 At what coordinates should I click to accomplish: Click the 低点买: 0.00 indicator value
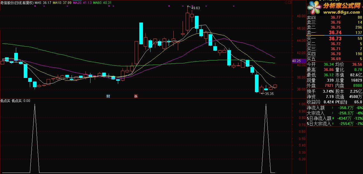[x=21, y=101]
